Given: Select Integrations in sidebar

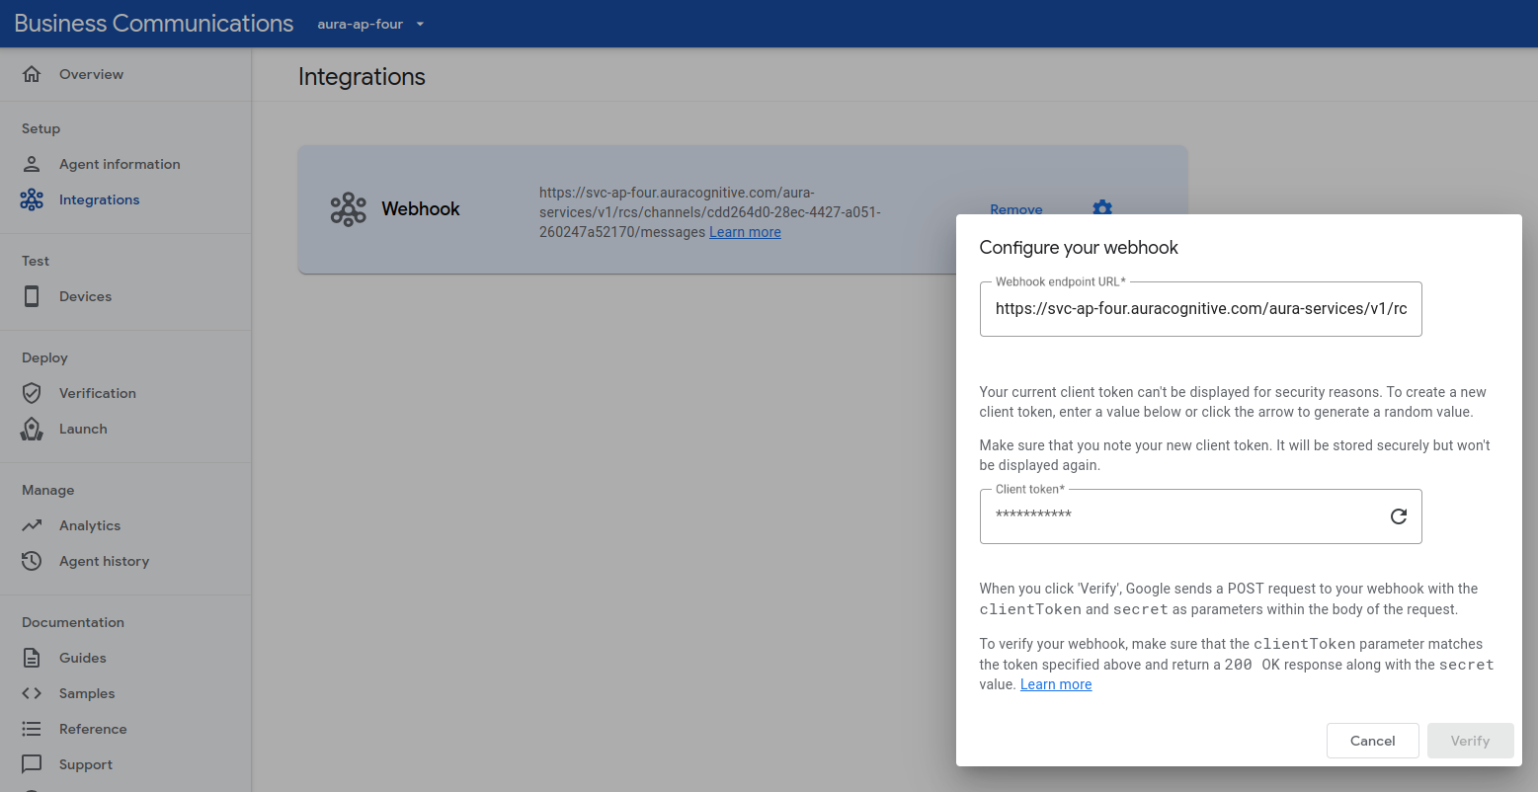Looking at the screenshot, I should point(100,199).
